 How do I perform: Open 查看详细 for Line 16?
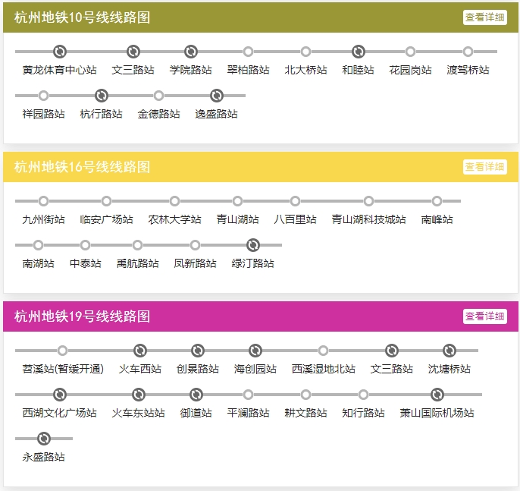484,167
